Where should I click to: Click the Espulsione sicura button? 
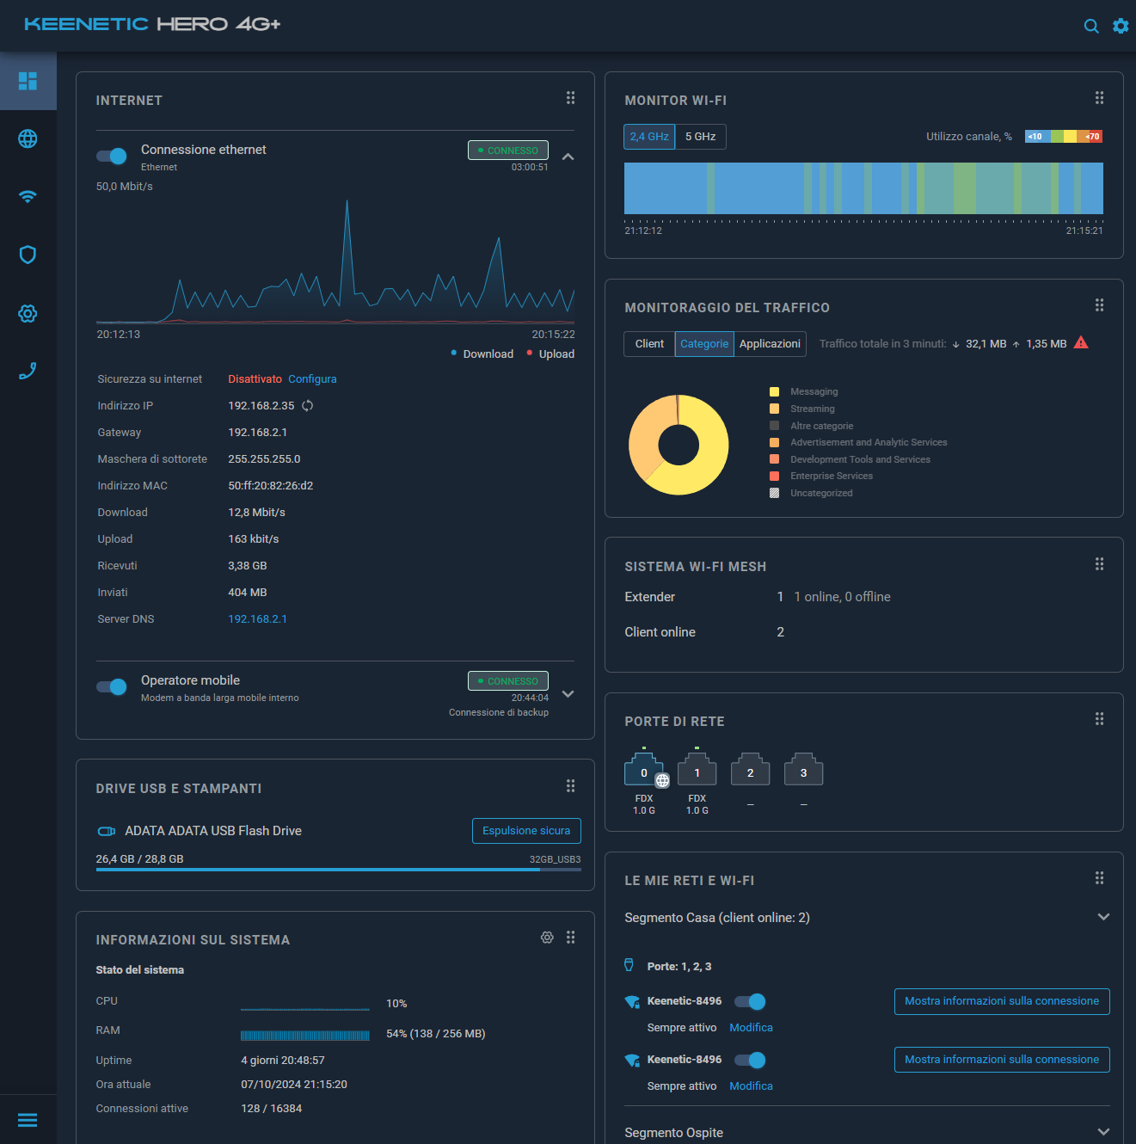526,831
